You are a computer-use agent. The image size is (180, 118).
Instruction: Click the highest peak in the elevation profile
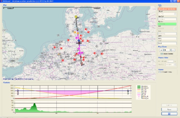(34, 104)
